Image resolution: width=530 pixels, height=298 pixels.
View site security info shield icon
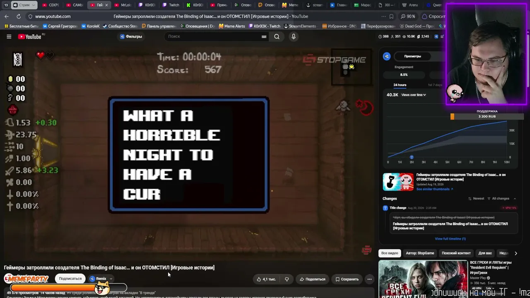30,17
